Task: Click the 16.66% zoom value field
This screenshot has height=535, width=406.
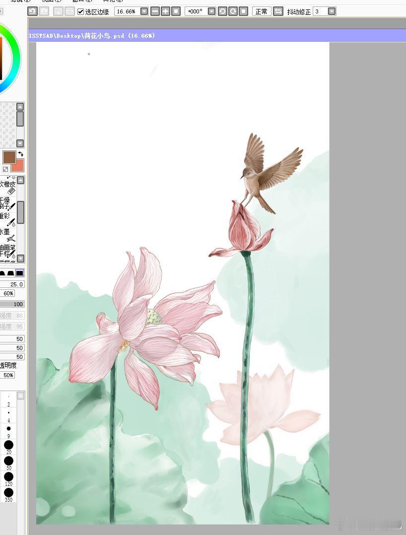Action: 127,11
